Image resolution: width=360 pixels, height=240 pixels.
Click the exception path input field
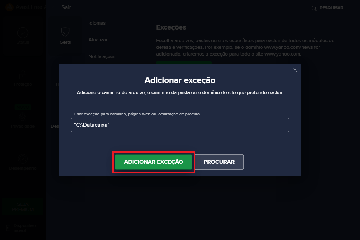[x=180, y=125]
